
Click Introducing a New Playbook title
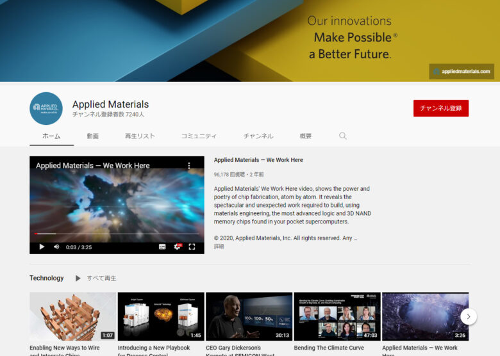[x=154, y=350]
